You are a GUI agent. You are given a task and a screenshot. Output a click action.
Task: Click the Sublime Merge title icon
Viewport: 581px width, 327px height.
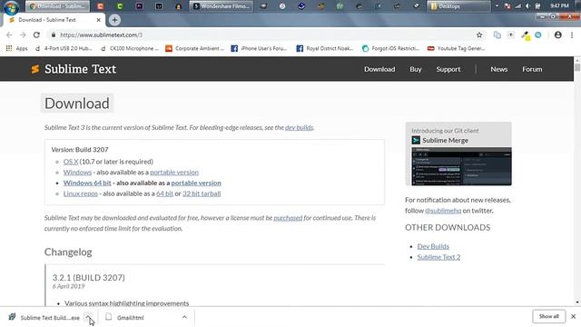coord(416,140)
